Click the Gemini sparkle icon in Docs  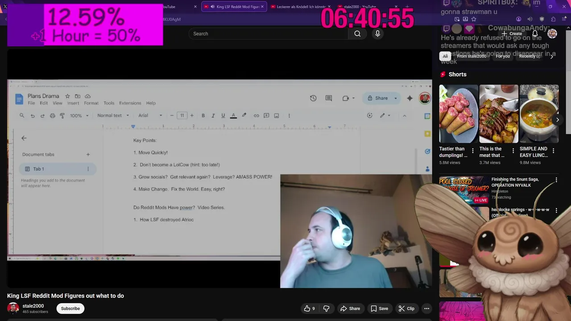[x=410, y=98]
